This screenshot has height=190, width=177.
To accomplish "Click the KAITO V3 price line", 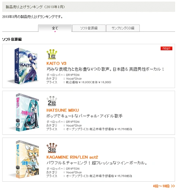I will [x=79, y=82].
